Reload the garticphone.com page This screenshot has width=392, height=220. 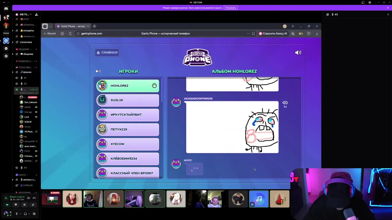click(x=70, y=34)
